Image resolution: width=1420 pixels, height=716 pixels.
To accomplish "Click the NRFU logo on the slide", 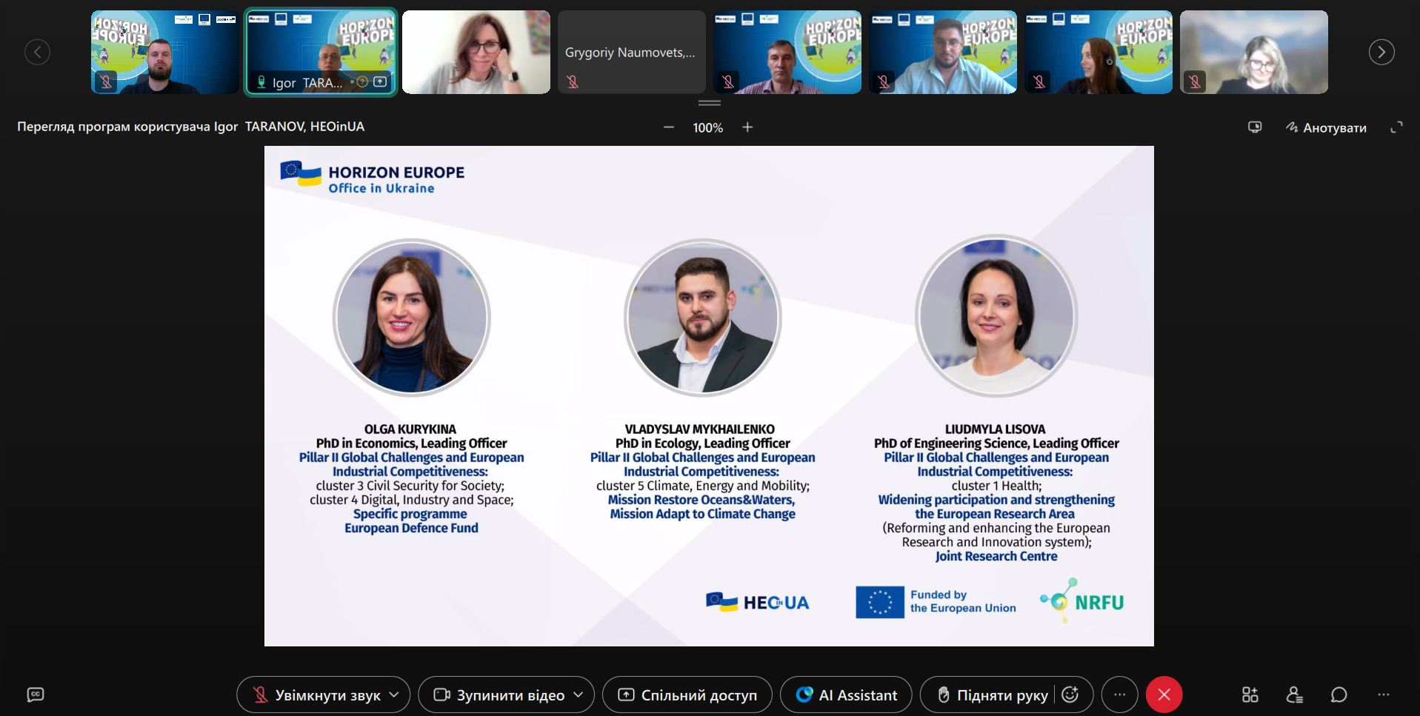I will point(1082,601).
